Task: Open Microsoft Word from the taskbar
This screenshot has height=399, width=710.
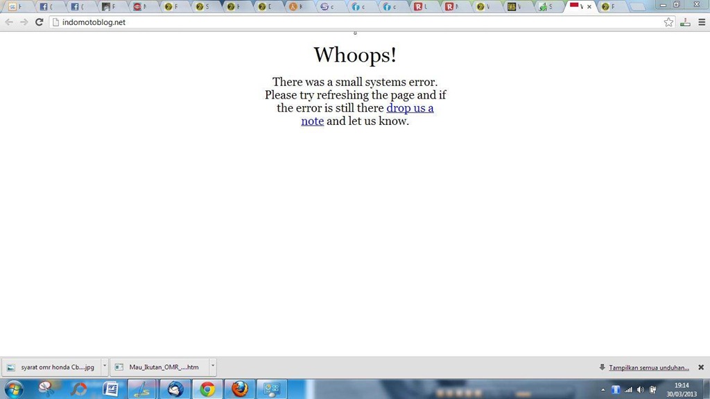Action: click(x=110, y=389)
